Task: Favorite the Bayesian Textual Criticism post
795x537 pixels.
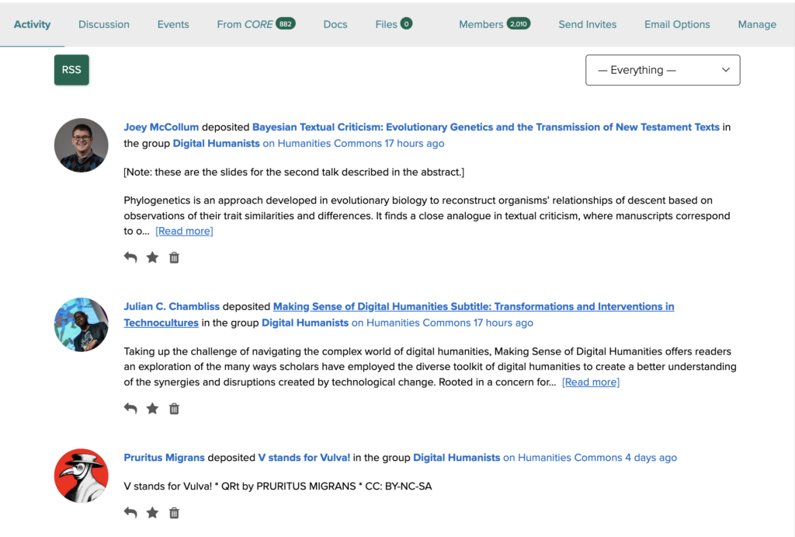Action: click(152, 256)
